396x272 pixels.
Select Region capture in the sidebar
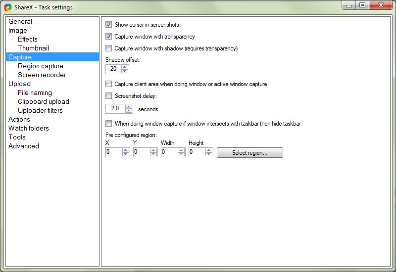click(x=41, y=66)
